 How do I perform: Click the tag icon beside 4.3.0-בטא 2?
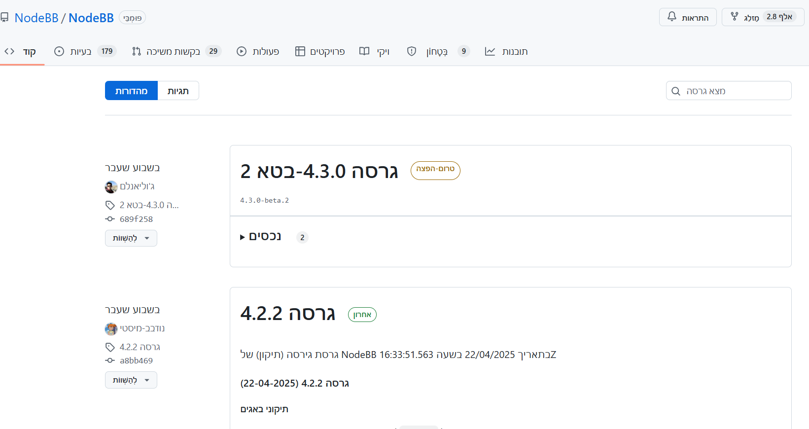tap(110, 205)
